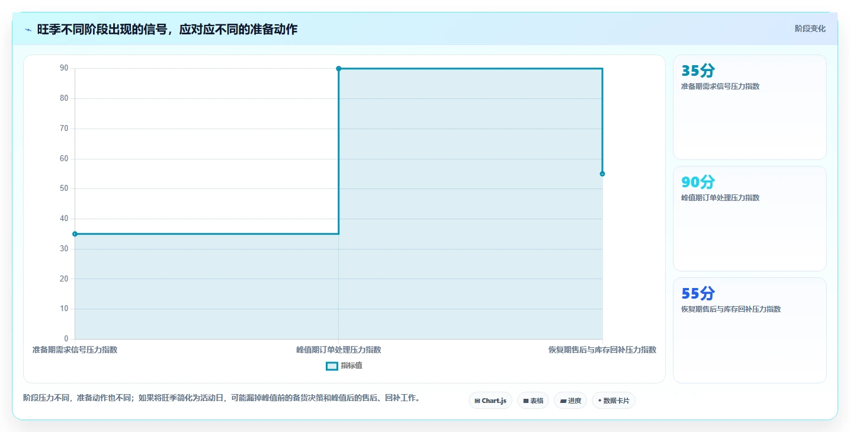Click the 阶段变化 label in header
This screenshot has width=850, height=432.
tap(810, 28)
